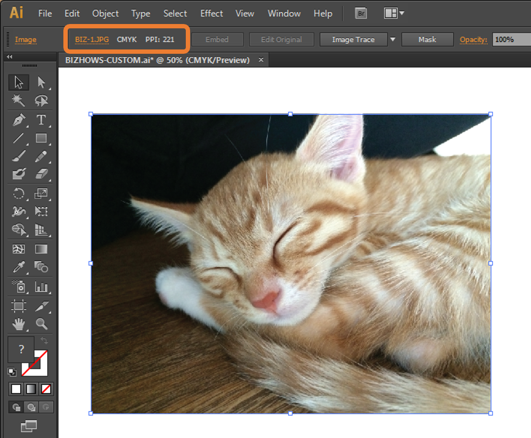Image resolution: width=531 pixels, height=438 pixels.
Task: Select the Magic Wand tool
Action: tap(19, 100)
